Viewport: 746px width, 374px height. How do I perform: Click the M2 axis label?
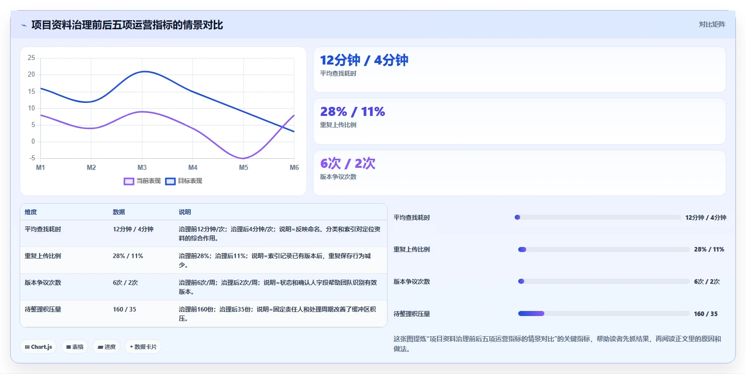tap(91, 167)
